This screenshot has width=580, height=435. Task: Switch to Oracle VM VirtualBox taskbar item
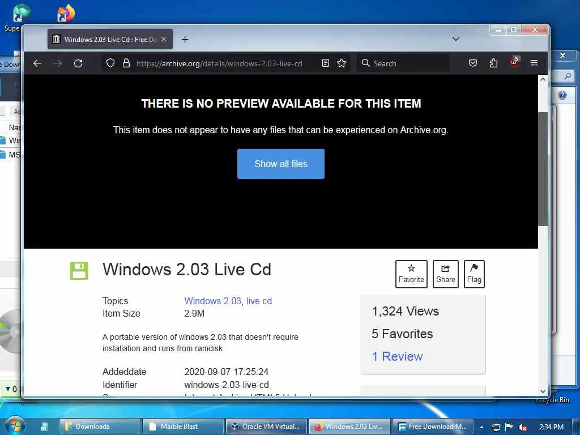pos(266,427)
